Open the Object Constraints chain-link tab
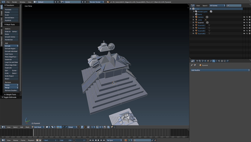 [211, 61]
